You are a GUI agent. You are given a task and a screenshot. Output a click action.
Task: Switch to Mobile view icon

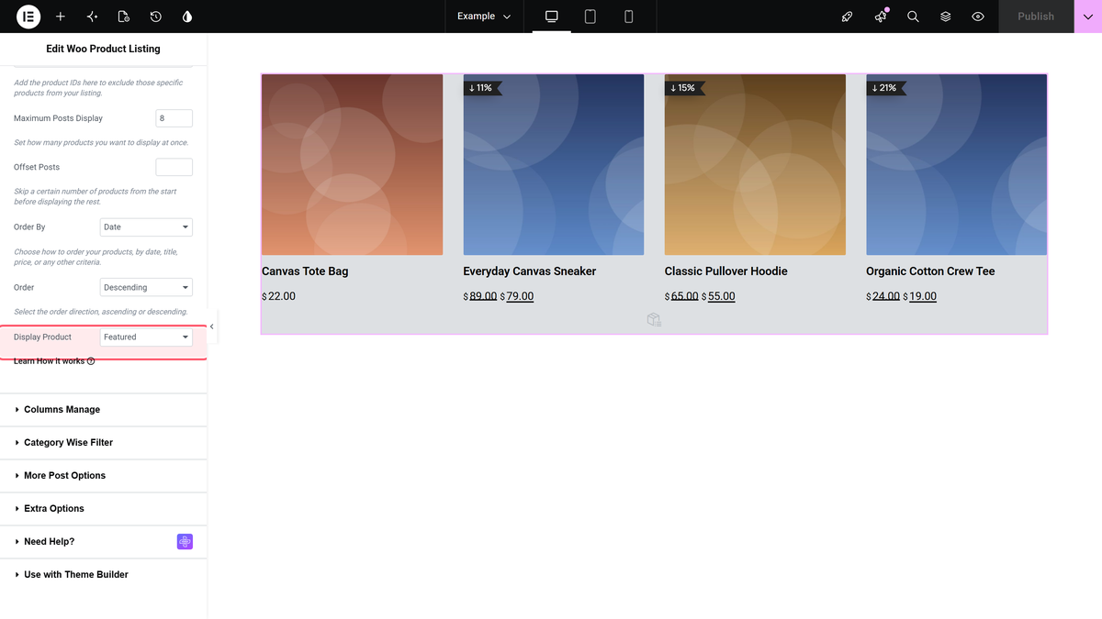pos(628,17)
